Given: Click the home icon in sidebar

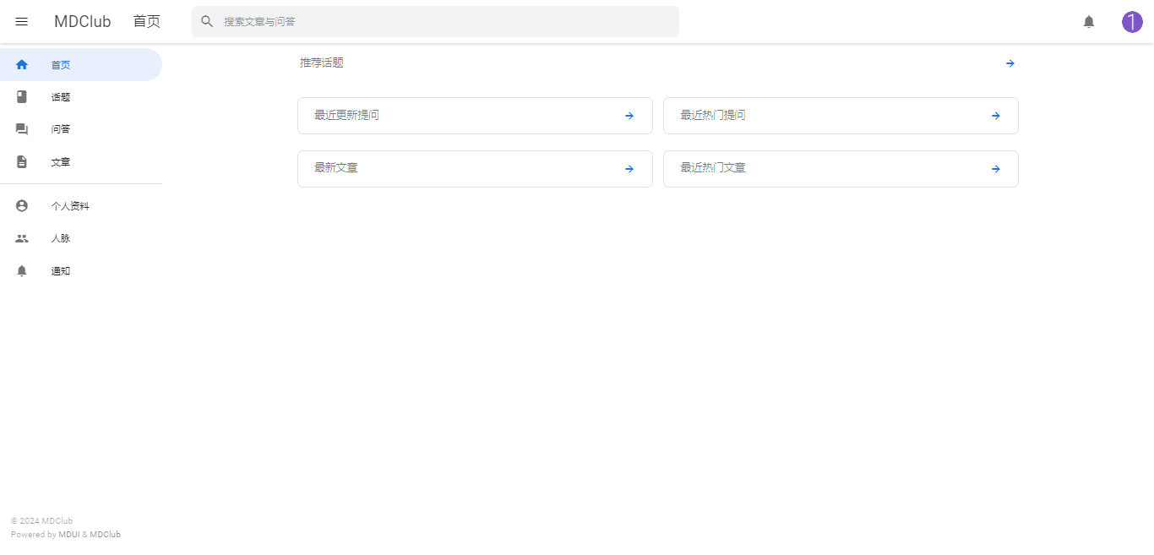Looking at the screenshot, I should point(22,65).
